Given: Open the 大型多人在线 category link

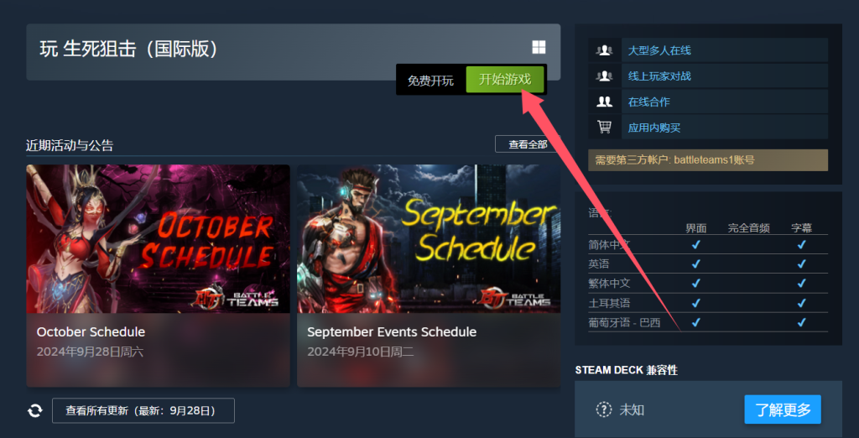Looking at the screenshot, I should [659, 50].
